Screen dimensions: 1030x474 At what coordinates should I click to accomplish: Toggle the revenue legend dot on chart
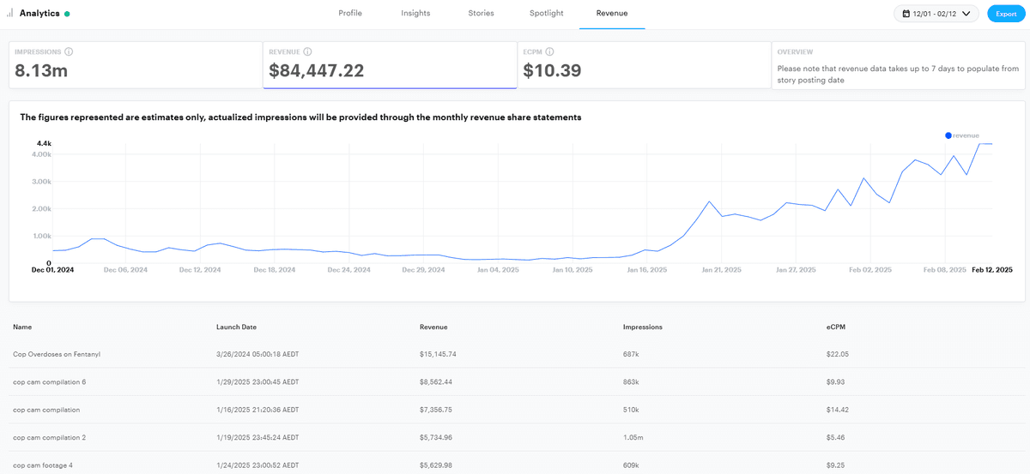948,135
